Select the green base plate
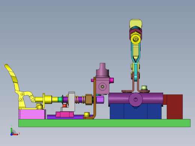 [104, 123]
